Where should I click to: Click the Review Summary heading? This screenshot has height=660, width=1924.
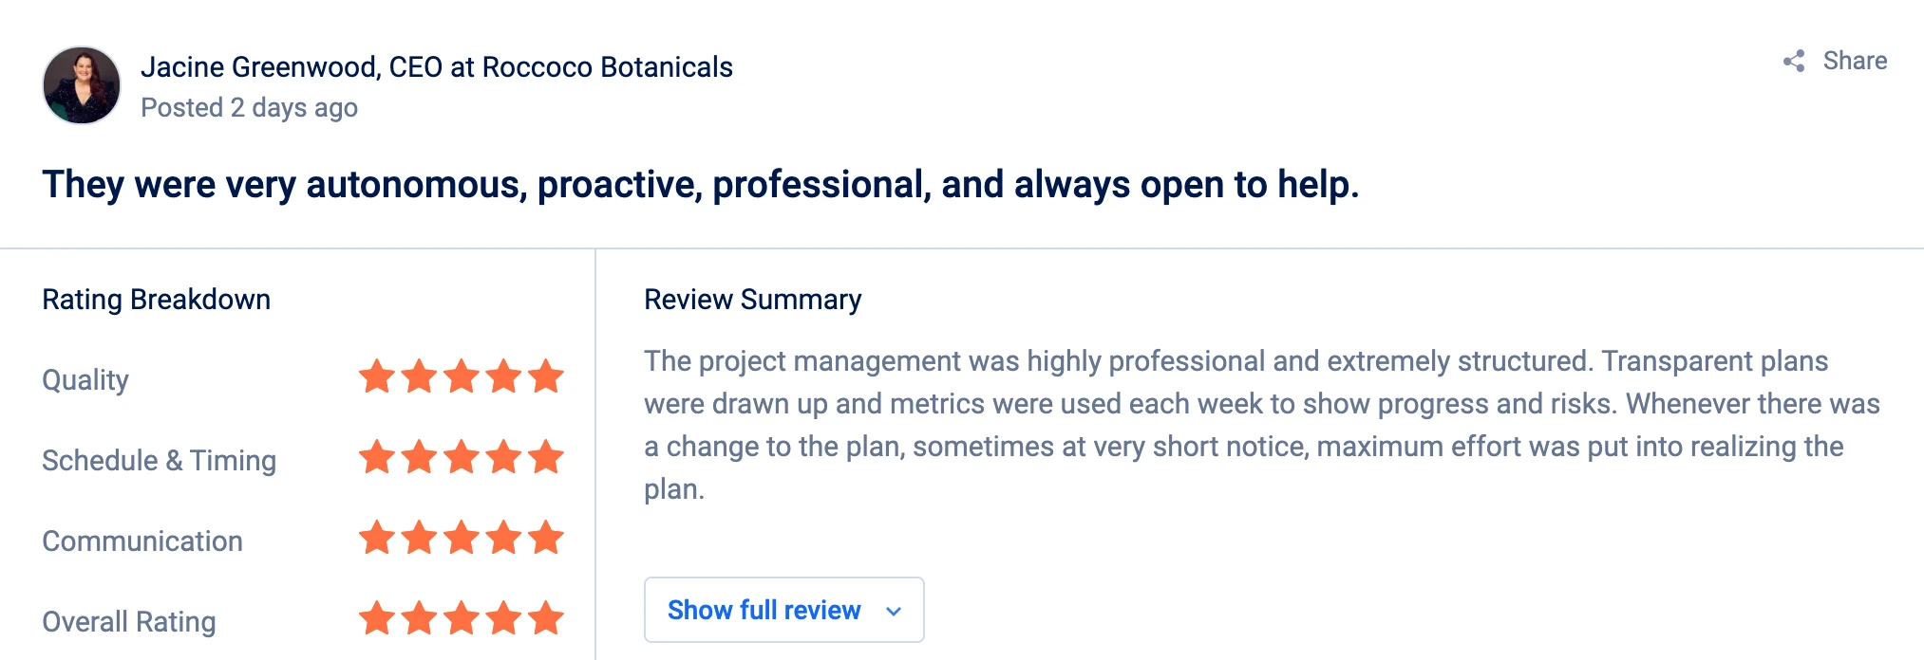point(753,300)
